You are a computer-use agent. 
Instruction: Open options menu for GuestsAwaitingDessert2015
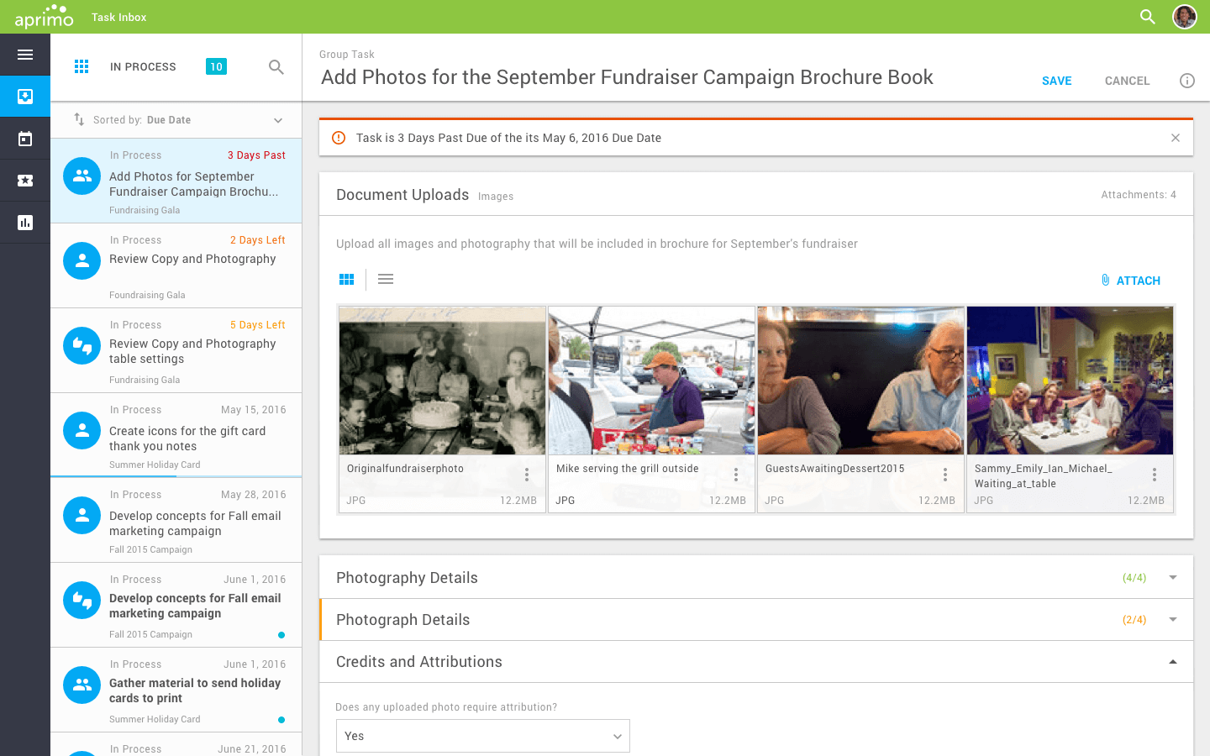pyautogui.click(x=945, y=475)
